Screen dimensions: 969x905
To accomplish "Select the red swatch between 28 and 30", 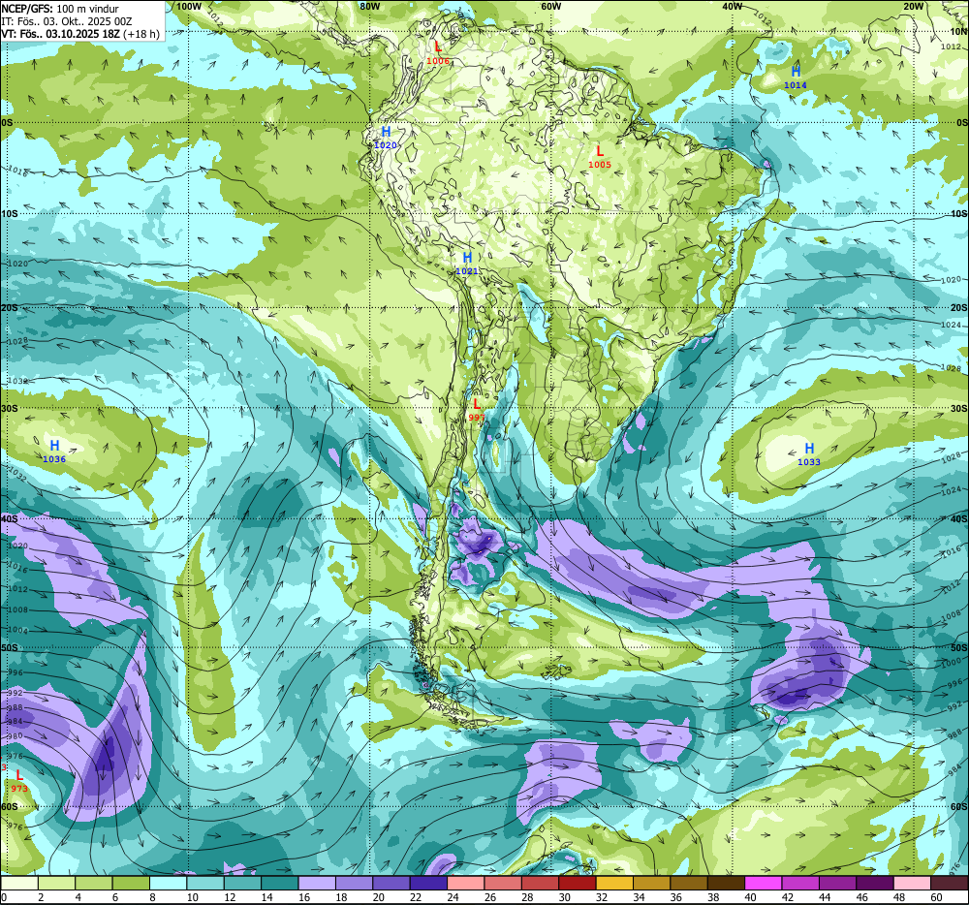I will pyautogui.click(x=540, y=883).
